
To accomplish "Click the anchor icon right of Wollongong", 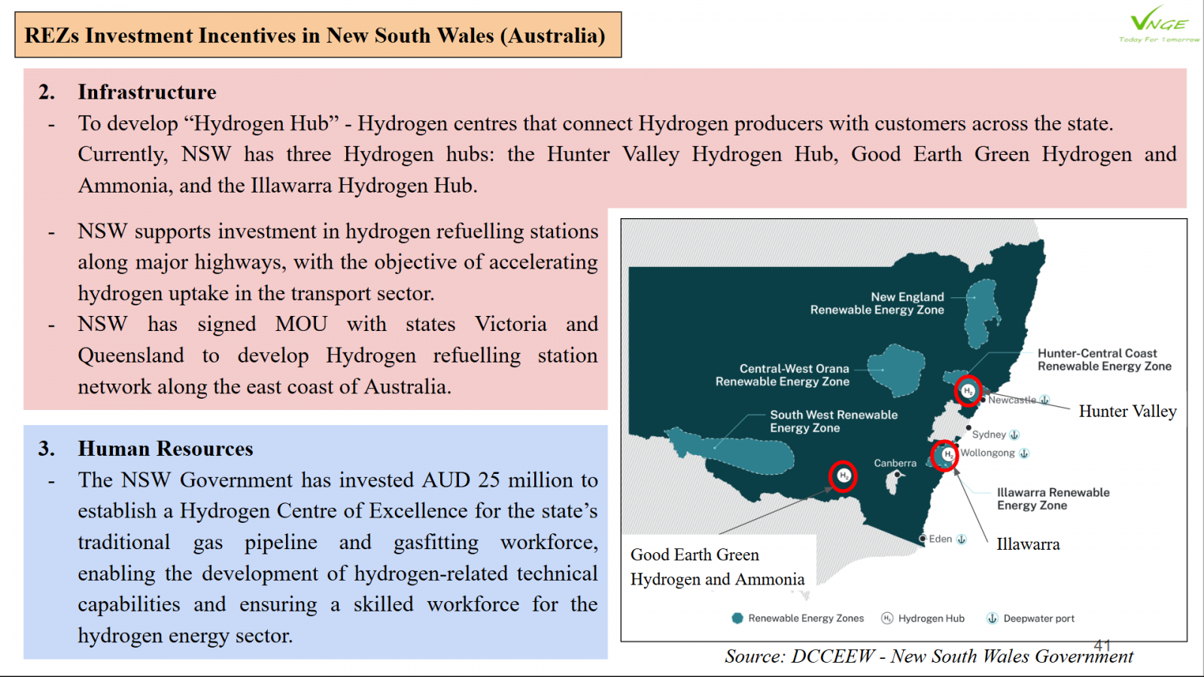I will [x=1024, y=453].
